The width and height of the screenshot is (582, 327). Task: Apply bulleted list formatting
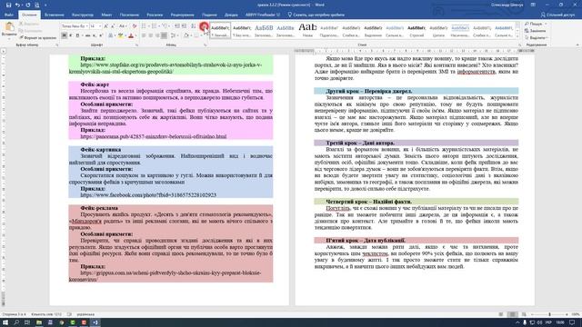click(144, 26)
